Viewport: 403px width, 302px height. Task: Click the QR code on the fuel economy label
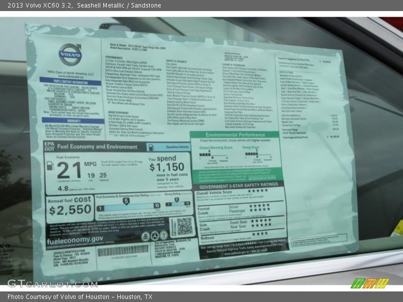(x=184, y=226)
